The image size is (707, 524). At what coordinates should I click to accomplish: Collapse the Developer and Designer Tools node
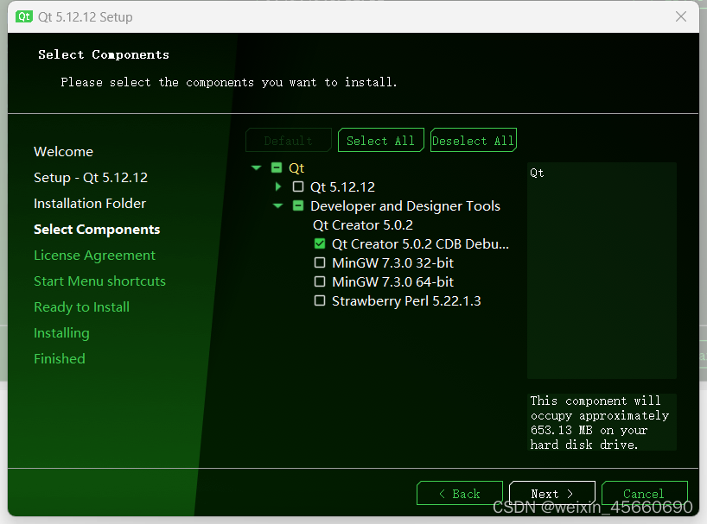coord(277,205)
